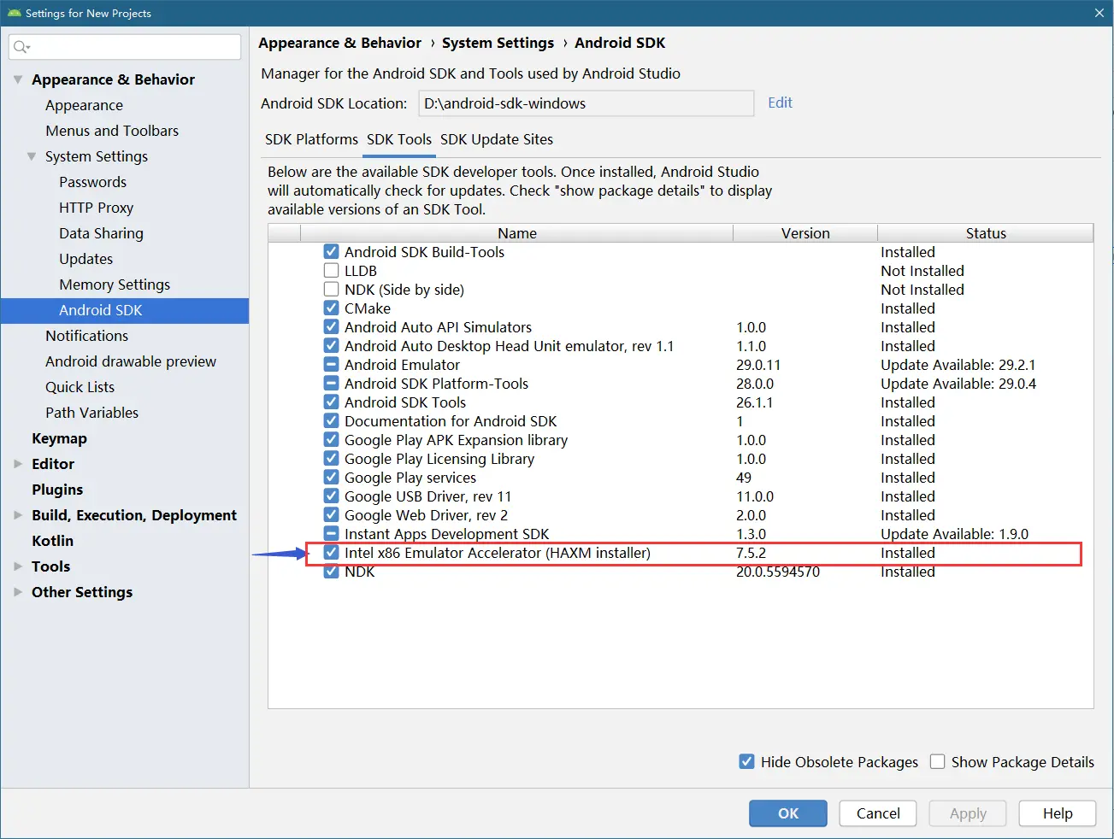This screenshot has height=839, width=1114.
Task: Click the Apply button
Action: pos(968,813)
